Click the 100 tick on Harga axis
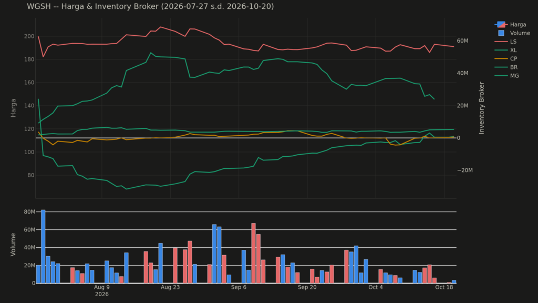 pyautogui.click(x=29, y=152)
